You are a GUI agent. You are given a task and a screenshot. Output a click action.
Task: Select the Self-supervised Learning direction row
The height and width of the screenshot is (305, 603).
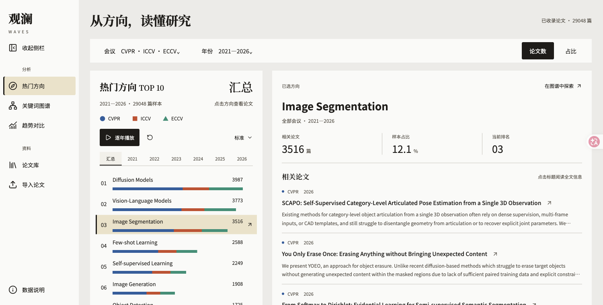pos(176,266)
